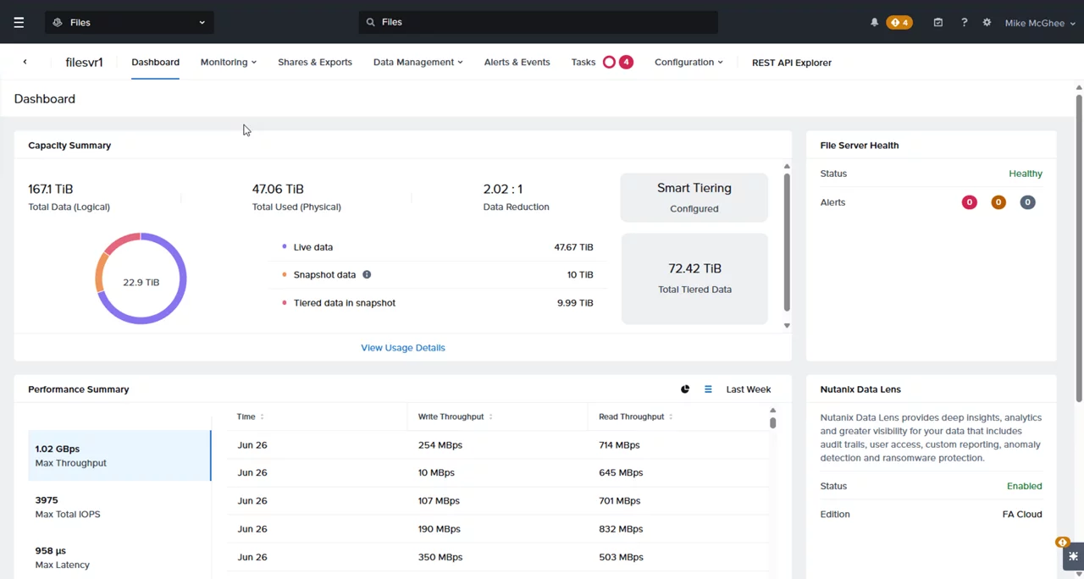This screenshot has width=1084, height=579.
Task: Open the Last Week time range selector
Action: tap(748, 389)
